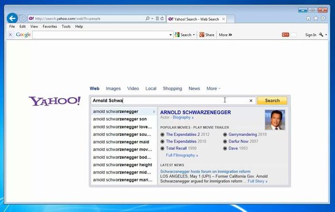This screenshot has height=212, width=335.
Task: Expand More options on Google toolbar
Action: click(226, 35)
